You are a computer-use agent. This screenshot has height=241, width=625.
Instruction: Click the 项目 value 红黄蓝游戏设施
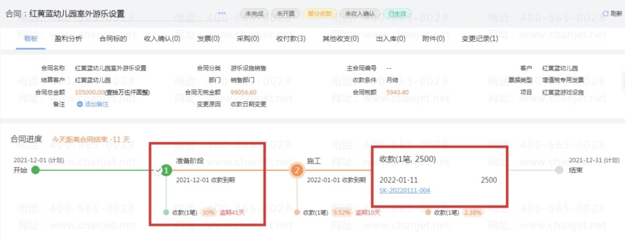point(563,92)
